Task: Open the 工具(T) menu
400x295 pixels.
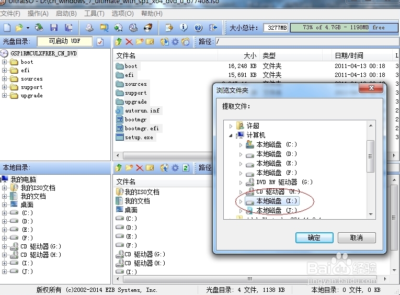Action: 94,14
